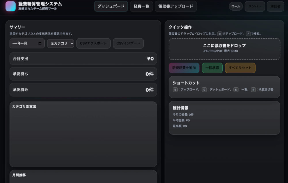The height and width of the screenshot is (183, 288).
Task: Click the slash key badge for 検索
Action: [x=248, y=34]
